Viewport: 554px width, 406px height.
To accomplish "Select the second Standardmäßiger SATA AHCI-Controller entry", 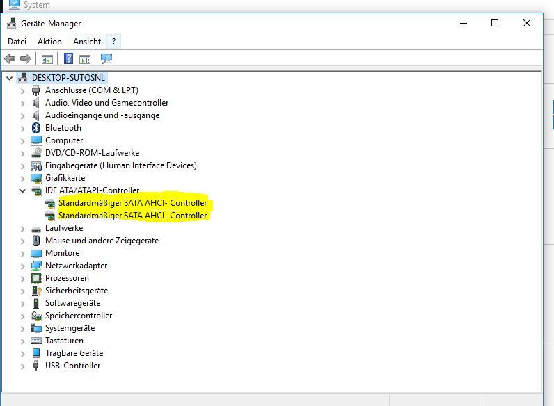I will click(x=132, y=216).
